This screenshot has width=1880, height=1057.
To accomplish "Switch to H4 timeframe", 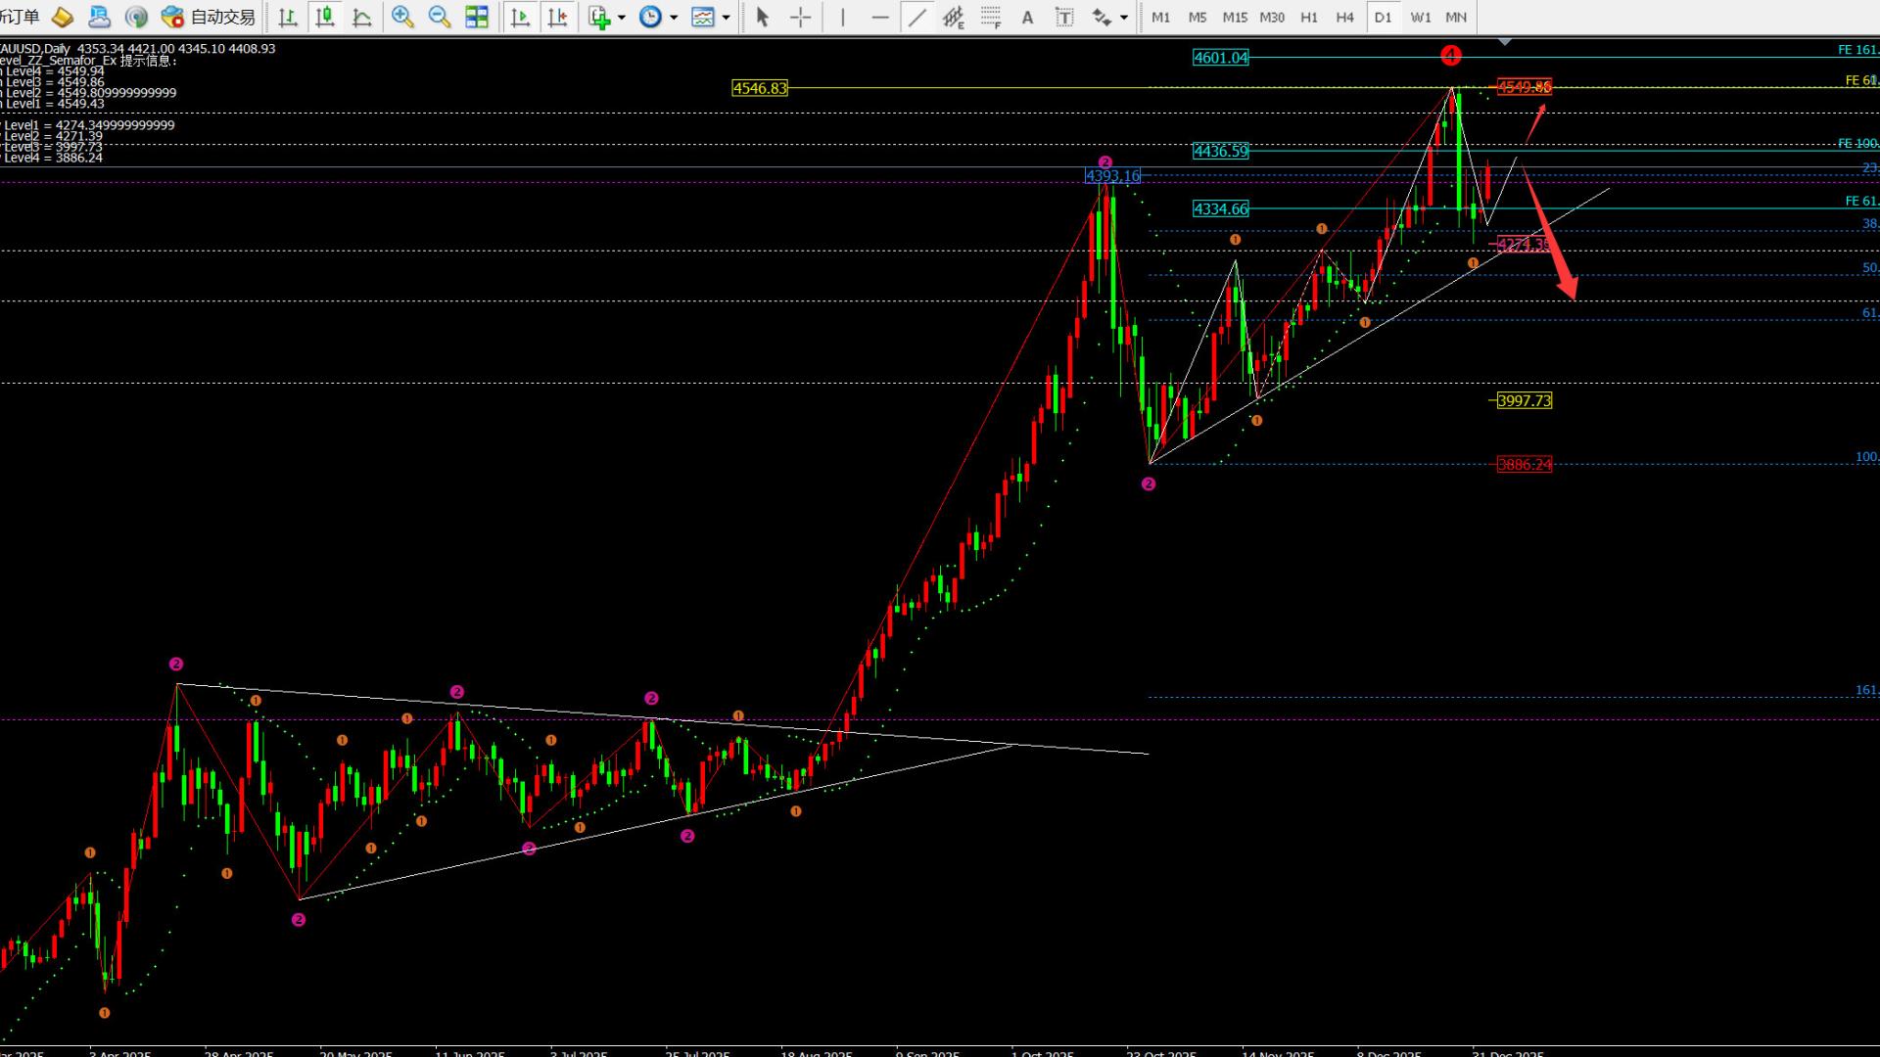I will [1344, 17].
